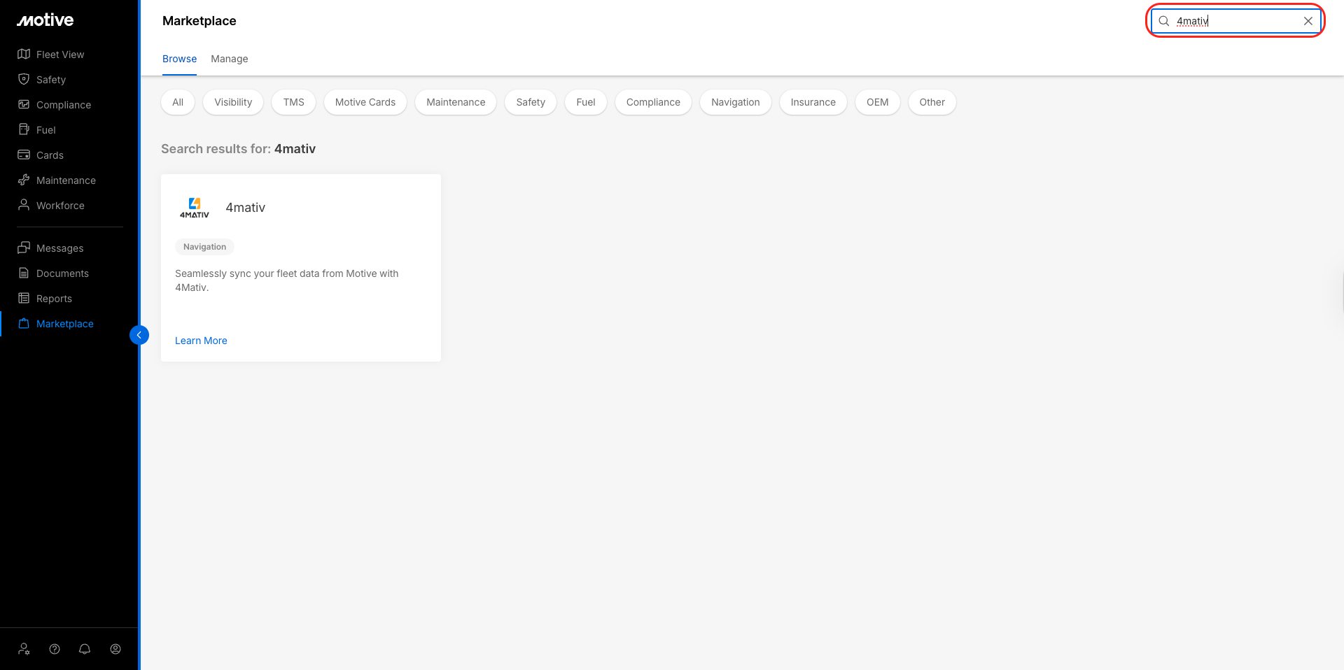
Task: Filter by Insurance category
Action: pyautogui.click(x=813, y=102)
